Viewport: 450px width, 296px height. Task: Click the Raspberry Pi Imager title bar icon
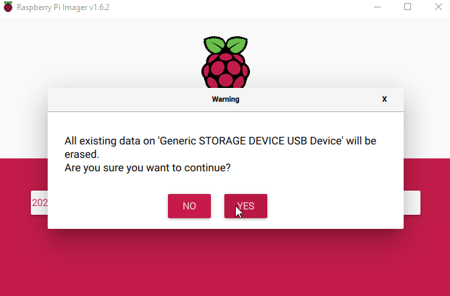(x=7, y=7)
